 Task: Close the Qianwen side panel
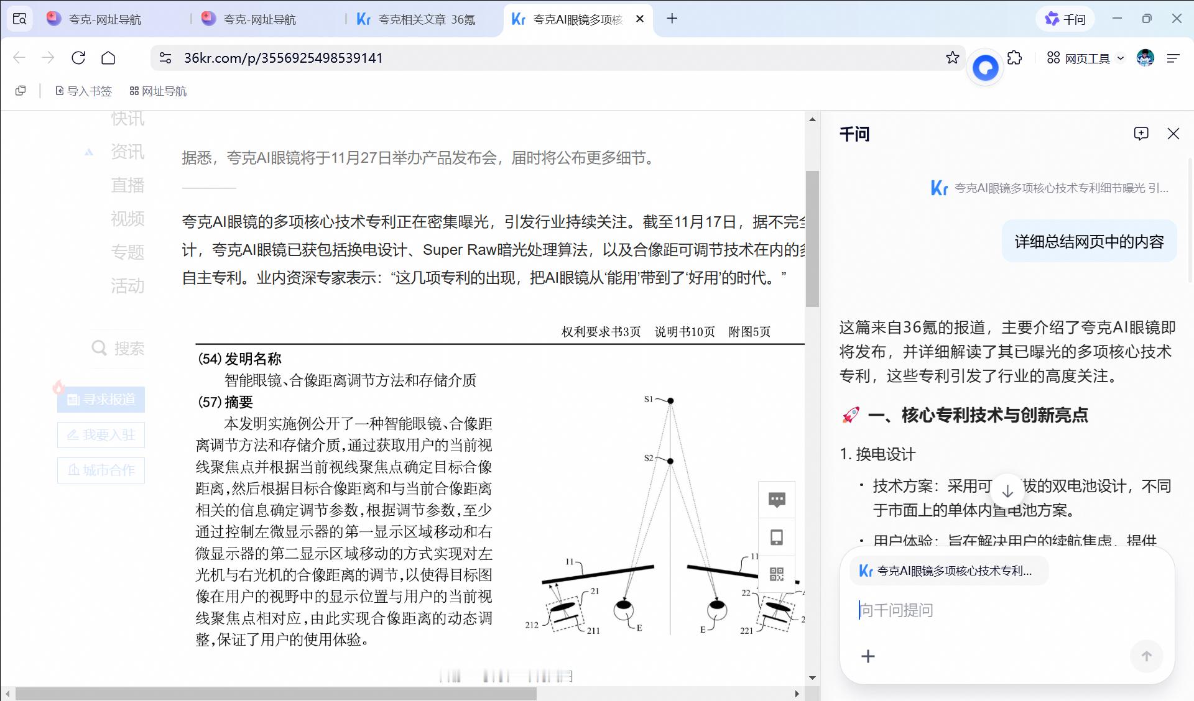coord(1173,134)
